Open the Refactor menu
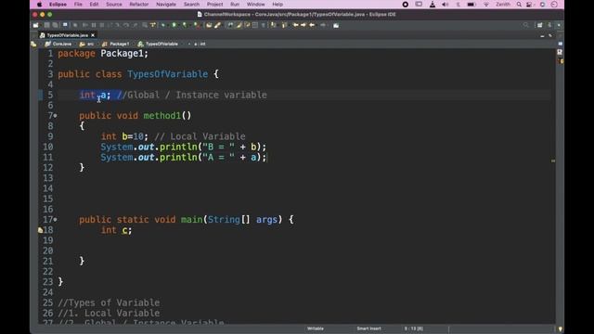 (x=138, y=4)
